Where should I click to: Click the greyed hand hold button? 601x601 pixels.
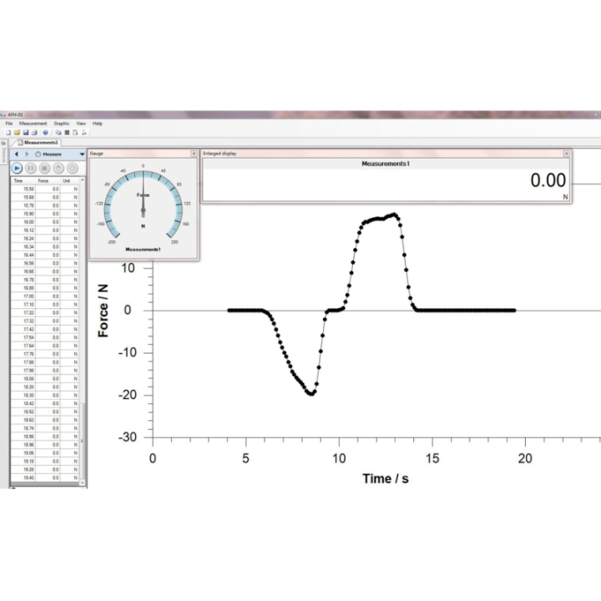point(58,169)
